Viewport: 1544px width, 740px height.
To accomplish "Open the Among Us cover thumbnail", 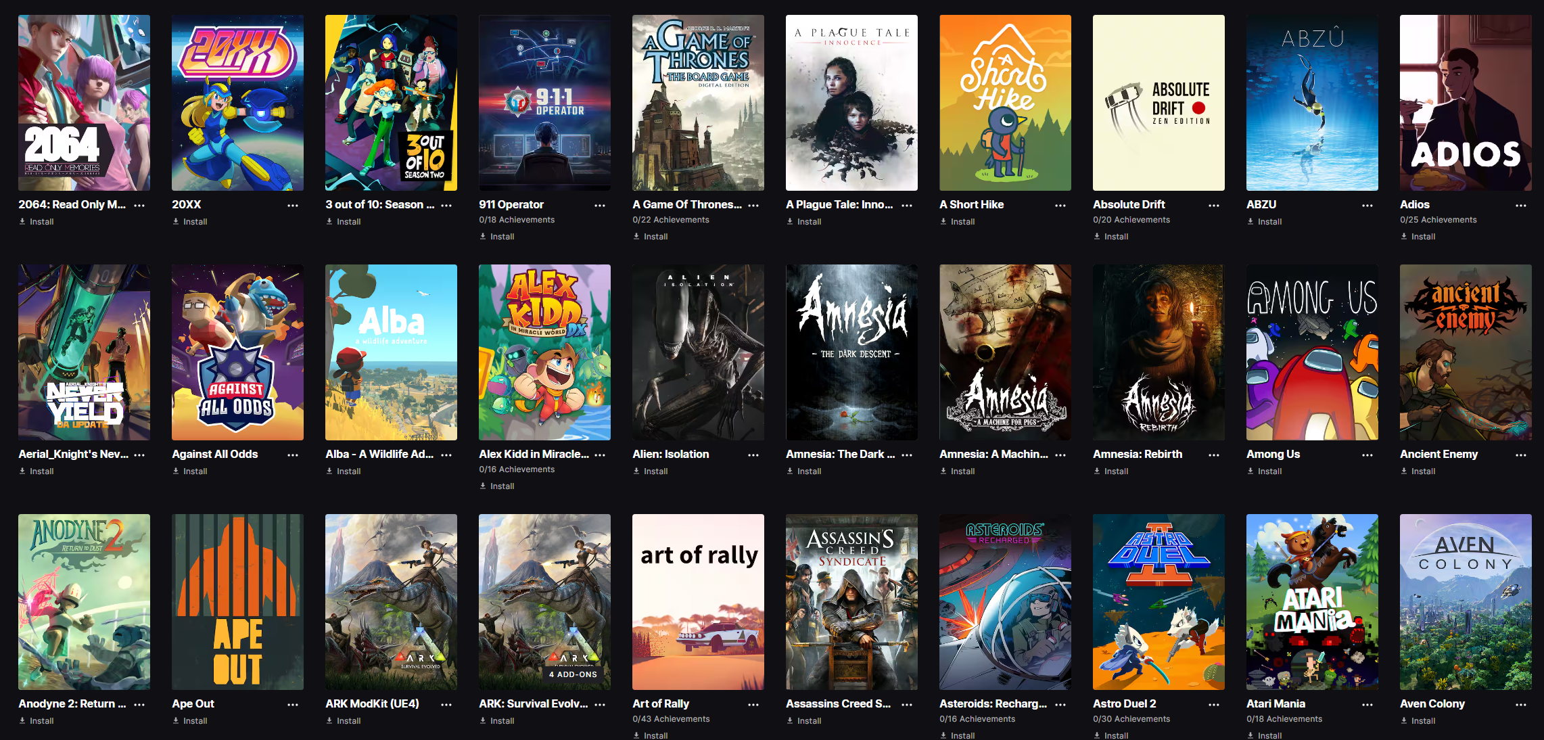I will [x=1312, y=352].
